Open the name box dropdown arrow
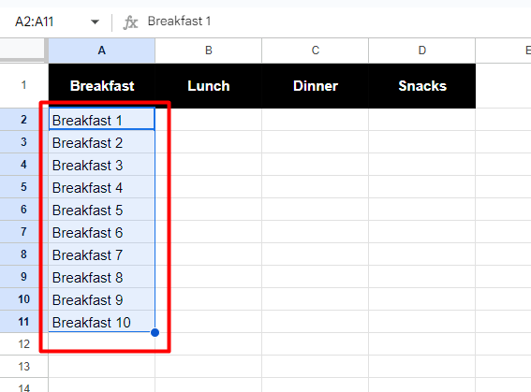Viewport: 531px width, 392px height. pyautogui.click(x=95, y=22)
